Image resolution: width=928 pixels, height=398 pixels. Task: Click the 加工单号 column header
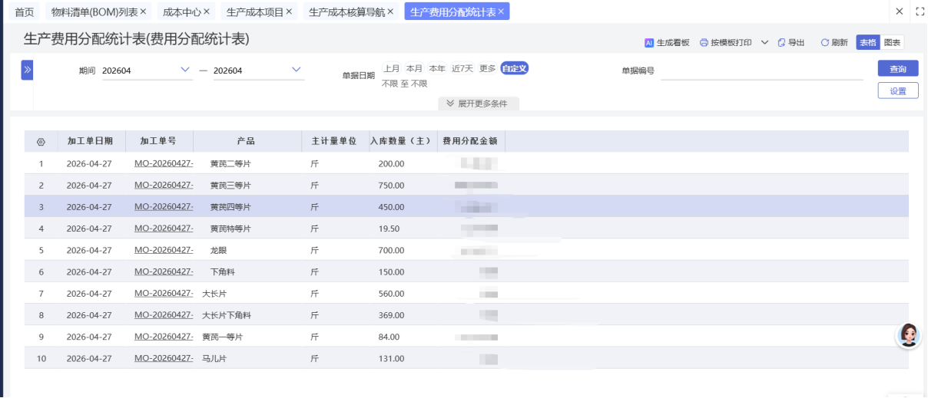coord(158,141)
